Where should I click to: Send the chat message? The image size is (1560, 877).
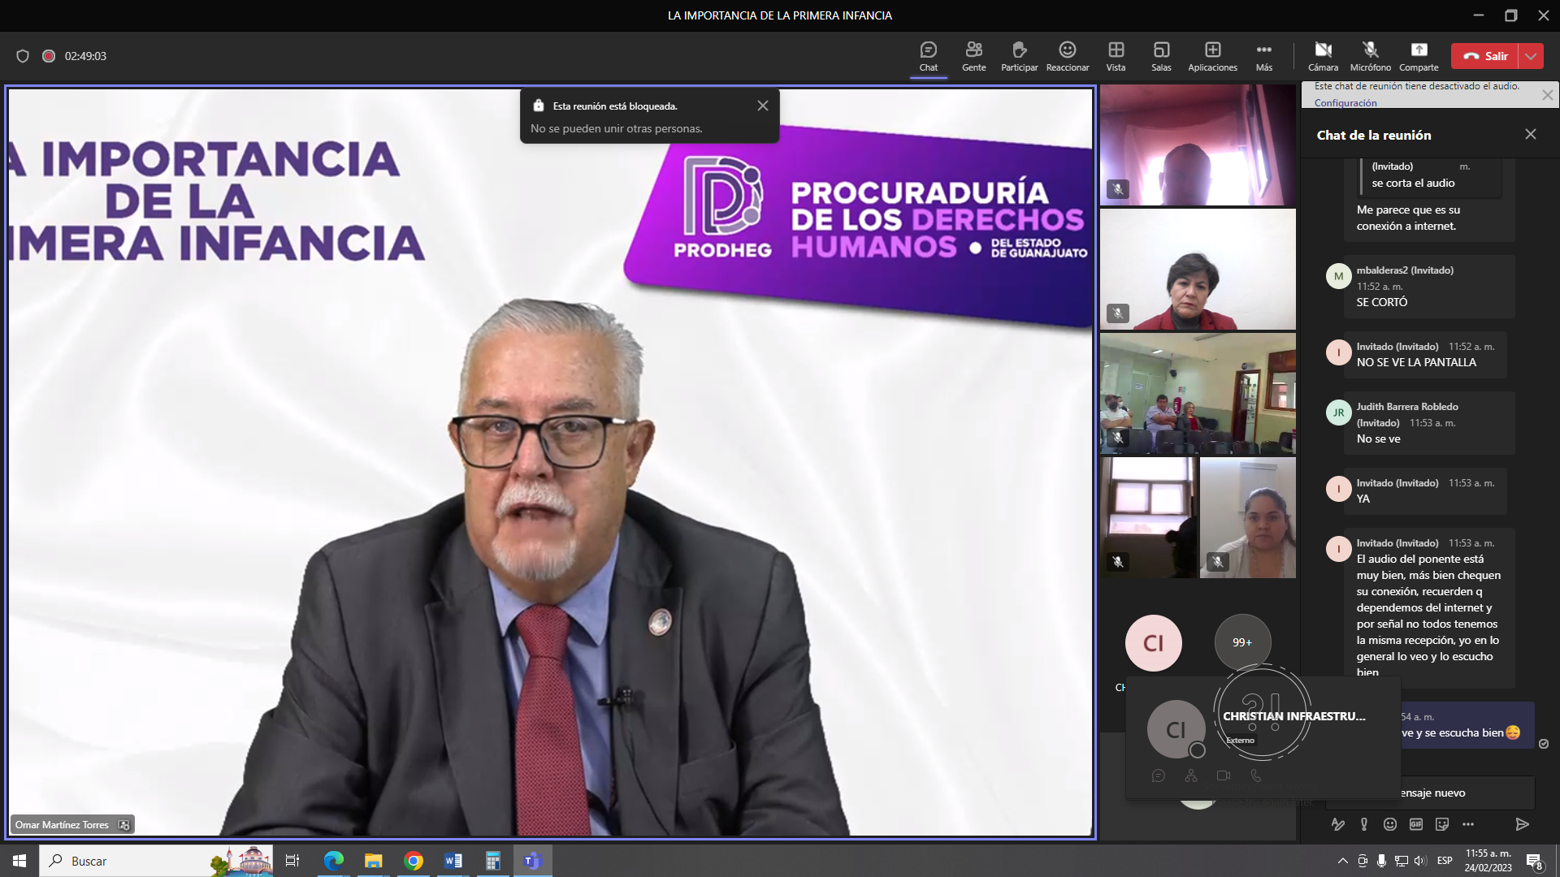pyautogui.click(x=1522, y=824)
